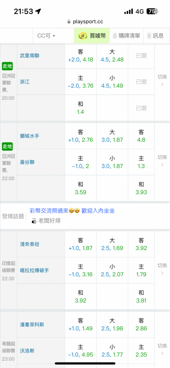Screen dimensions: 170x368
Task: Open the CC可 dropdown menu
Action: [x=46, y=36]
